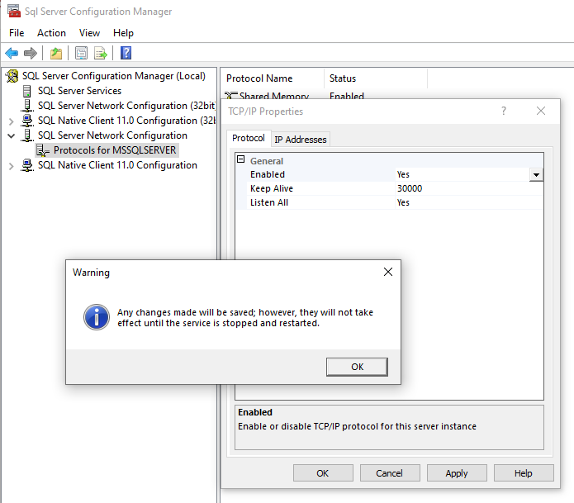The image size is (574, 503).
Task: Click the Up one level folder icon
Action: point(56,54)
